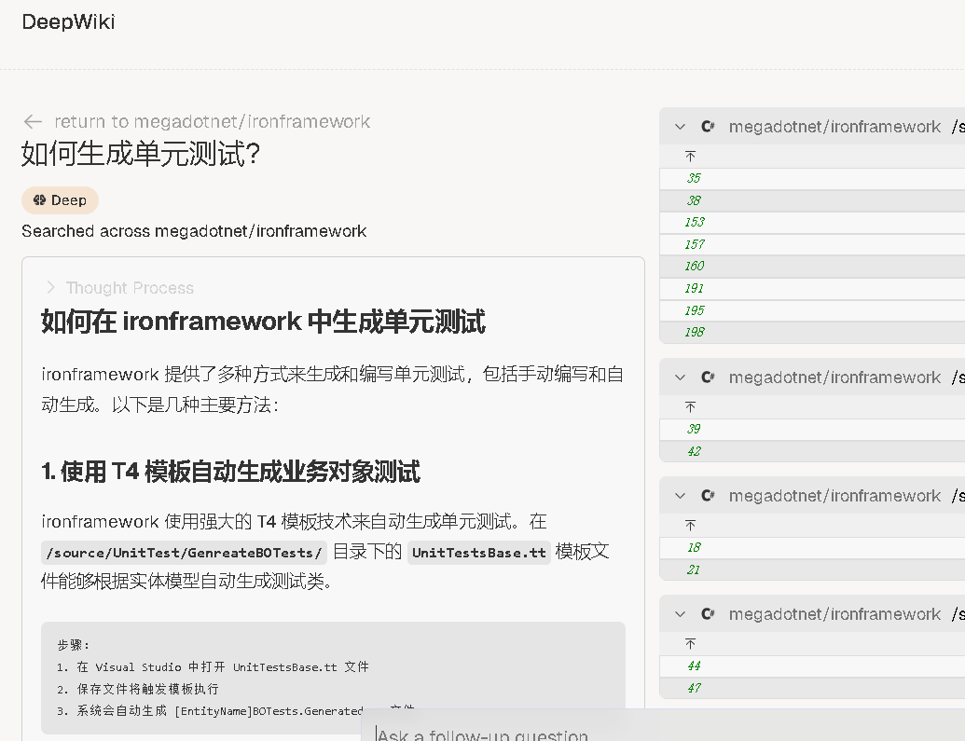Image resolution: width=965 pixels, height=741 pixels.
Task: Click step 1 mentioning Visual Studio
Action: pyautogui.click(x=213, y=667)
